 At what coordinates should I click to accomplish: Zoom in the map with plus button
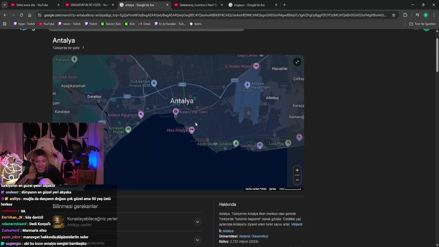(297, 170)
